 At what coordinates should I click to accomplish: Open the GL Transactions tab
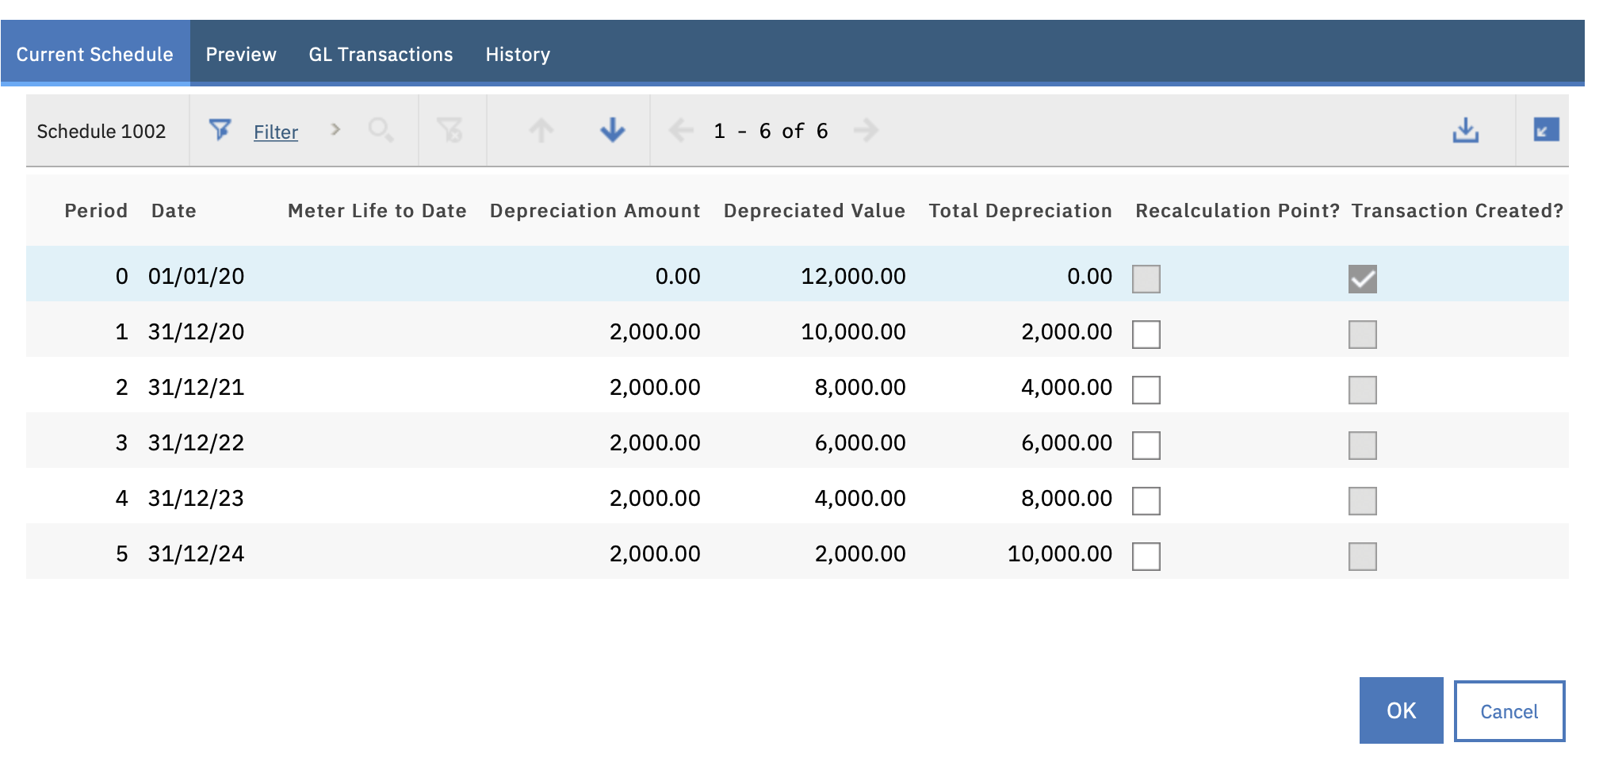(x=381, y=53)
